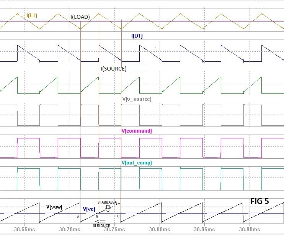Image resolution: width=284 pixels, height=235 pixels.
Task: Click the 30.85ms time axis label
Action: point(204,229)
